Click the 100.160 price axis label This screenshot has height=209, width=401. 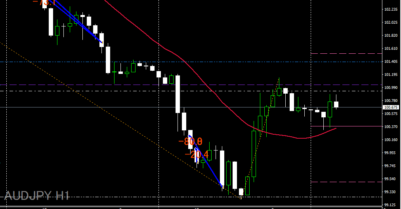click(x=391, y=140)
